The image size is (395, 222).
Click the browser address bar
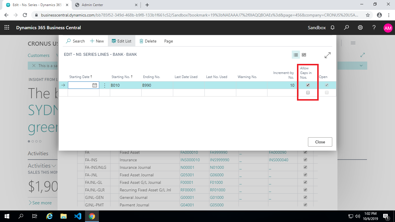coord(200,15)
